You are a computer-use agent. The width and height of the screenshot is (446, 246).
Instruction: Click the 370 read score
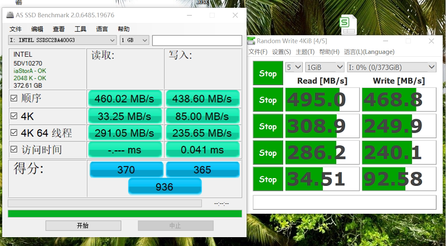coord(127,170)
